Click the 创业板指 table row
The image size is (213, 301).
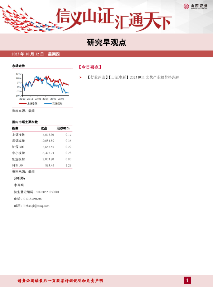[x=42, y=159]
